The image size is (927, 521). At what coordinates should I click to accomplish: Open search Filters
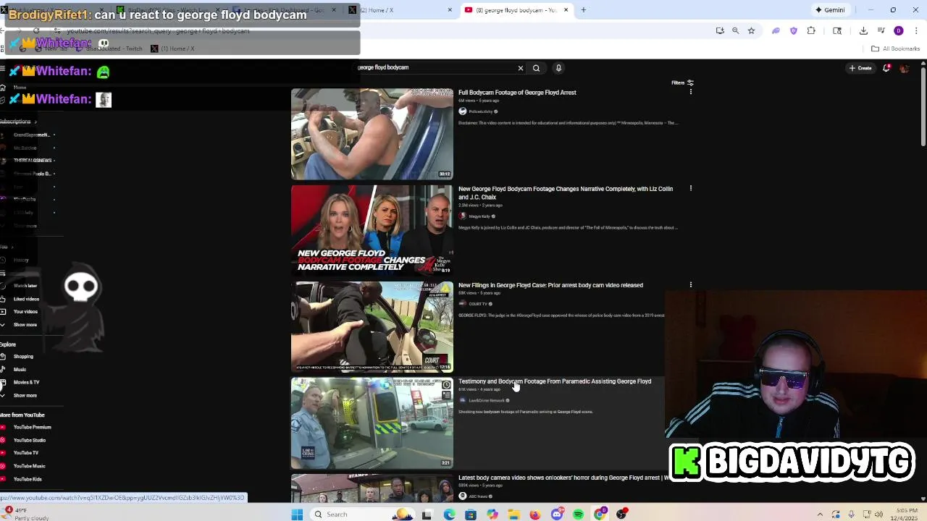click(682, 82)
